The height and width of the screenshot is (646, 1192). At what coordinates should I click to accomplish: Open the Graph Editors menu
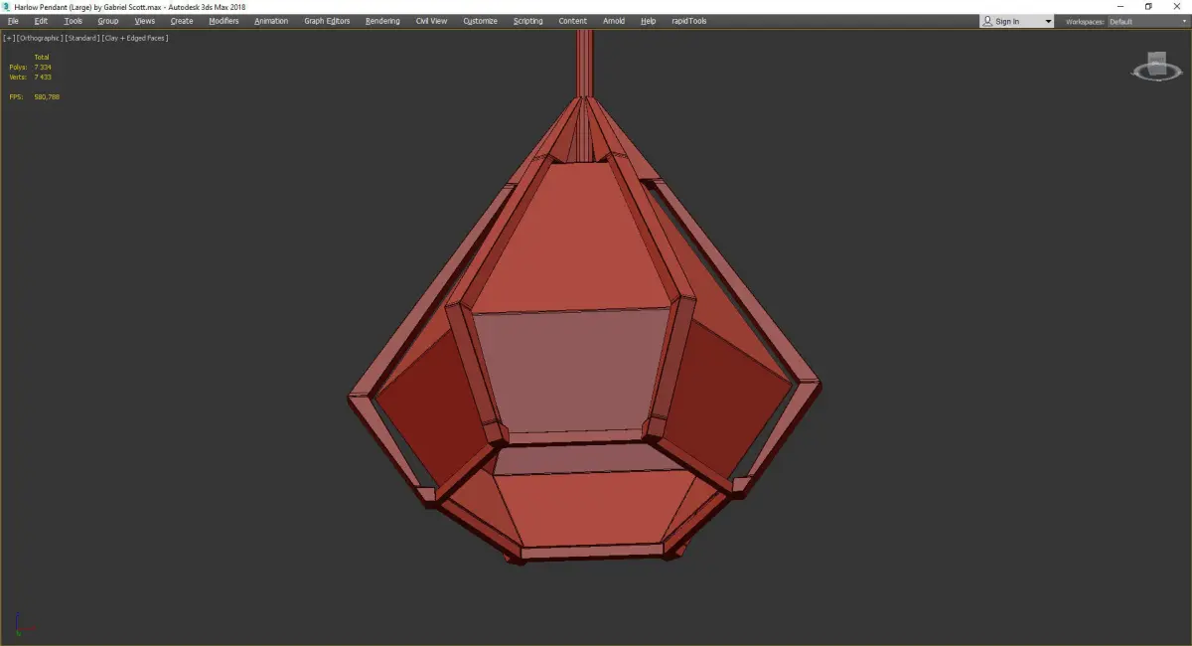click(x=327, y=21)
